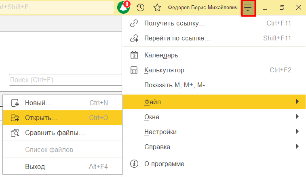Expand the Справка submenu arrow
Screen dimensions: 306x177
pyautogui.click(x=297, y=146)
